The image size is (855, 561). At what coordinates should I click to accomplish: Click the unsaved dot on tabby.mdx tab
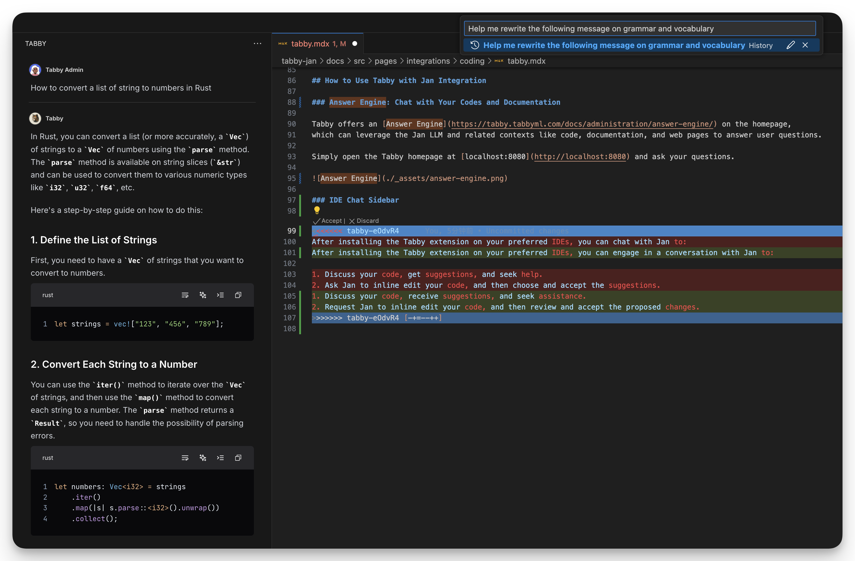click(x=354, y=43)
